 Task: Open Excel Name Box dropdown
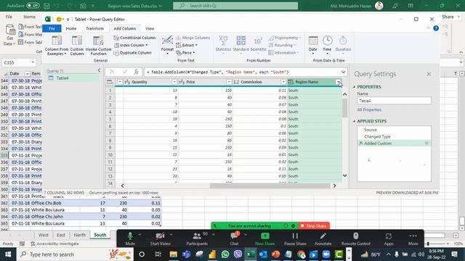tap(33, 62)
